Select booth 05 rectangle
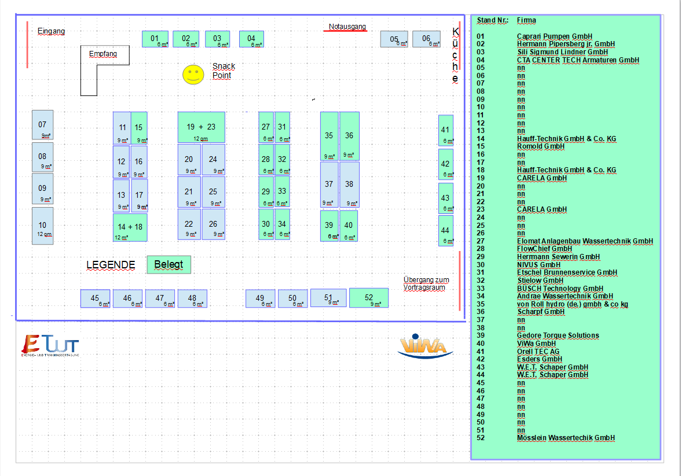 394,39
